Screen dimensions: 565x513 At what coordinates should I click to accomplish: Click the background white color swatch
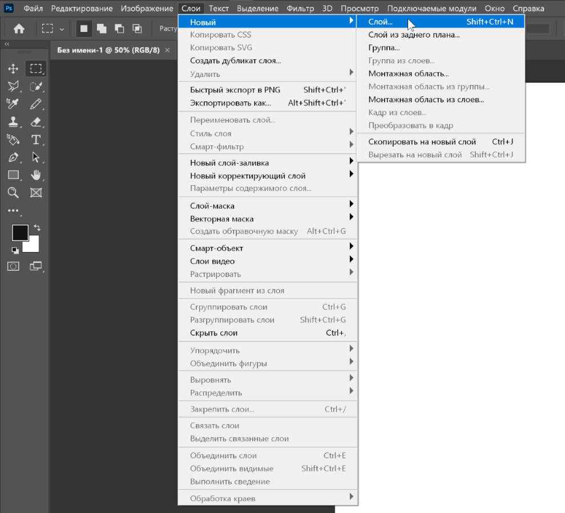coord(34,246)
